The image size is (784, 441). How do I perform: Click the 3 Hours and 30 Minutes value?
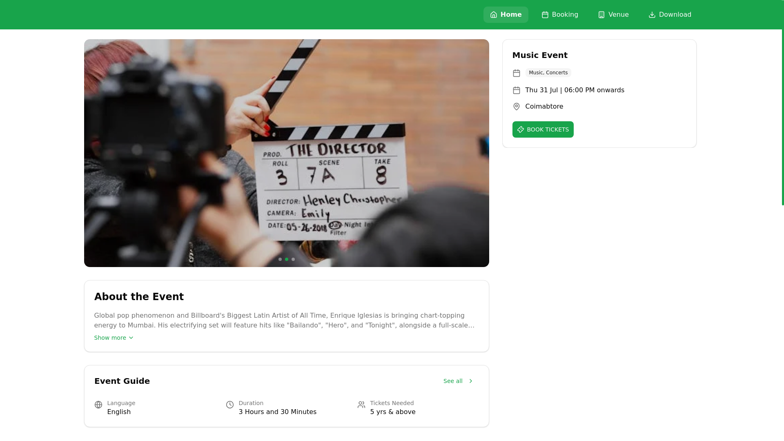click(277, 412)
